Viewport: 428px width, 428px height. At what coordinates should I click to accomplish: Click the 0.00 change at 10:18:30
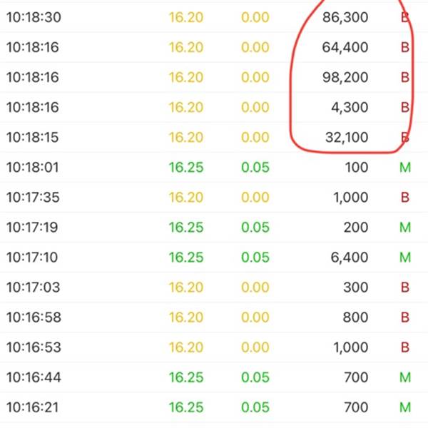(255, 17)
